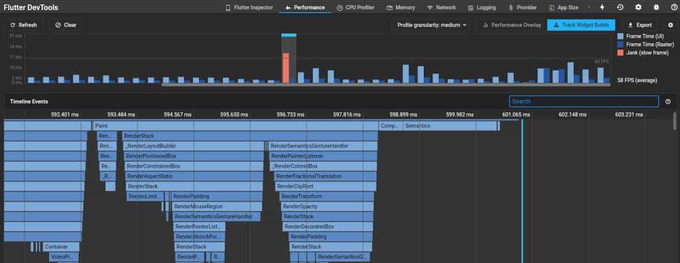Select the RenderMouseRegion event
Viewport: 680px width, 263px height.
[x=218, y=207]
